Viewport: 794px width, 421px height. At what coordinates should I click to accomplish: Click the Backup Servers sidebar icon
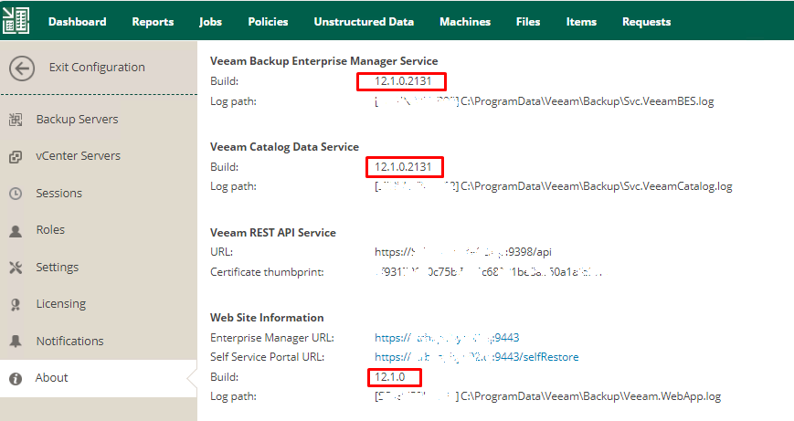point(16,120)
